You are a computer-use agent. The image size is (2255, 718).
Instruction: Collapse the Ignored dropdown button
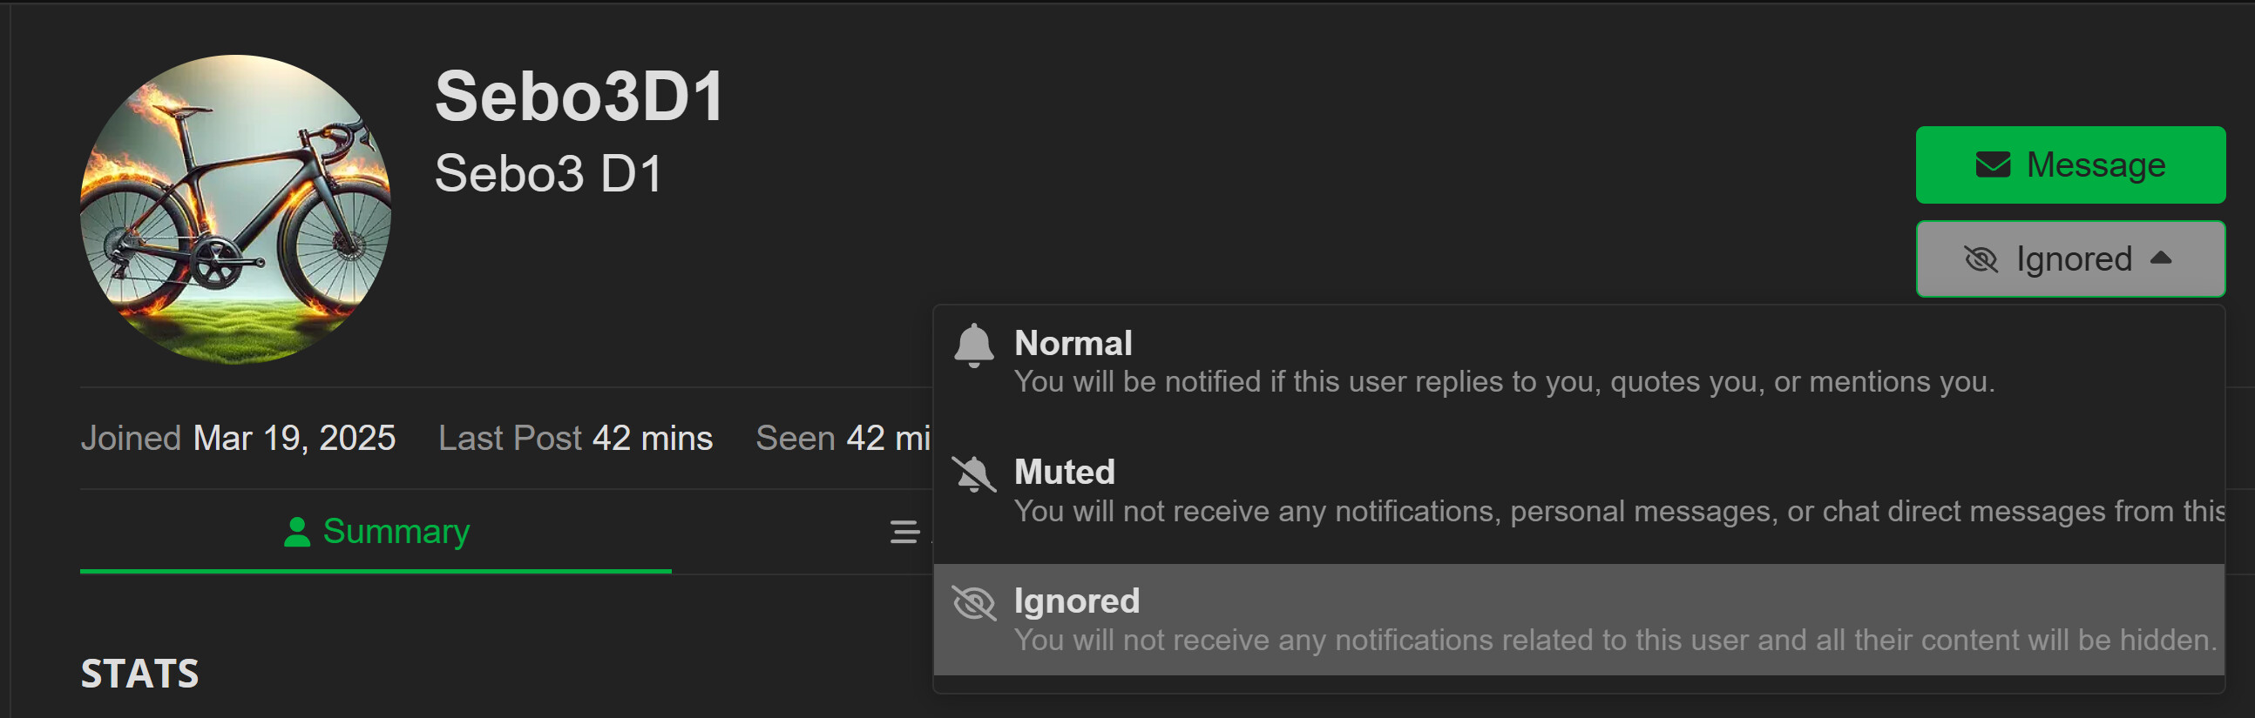2070,258
